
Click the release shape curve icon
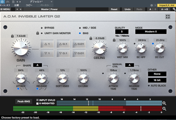click(x=43, y=89)
